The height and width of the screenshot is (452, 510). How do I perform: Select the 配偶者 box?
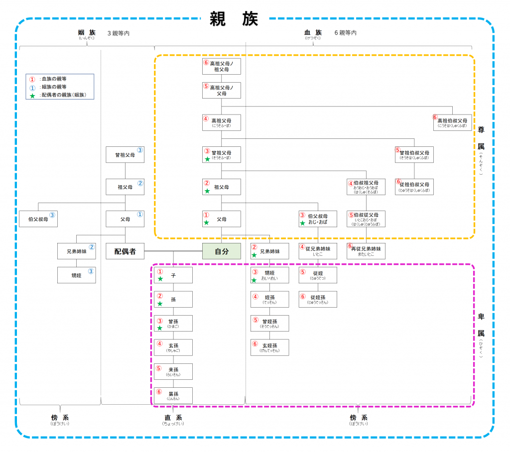coord(125,251)
